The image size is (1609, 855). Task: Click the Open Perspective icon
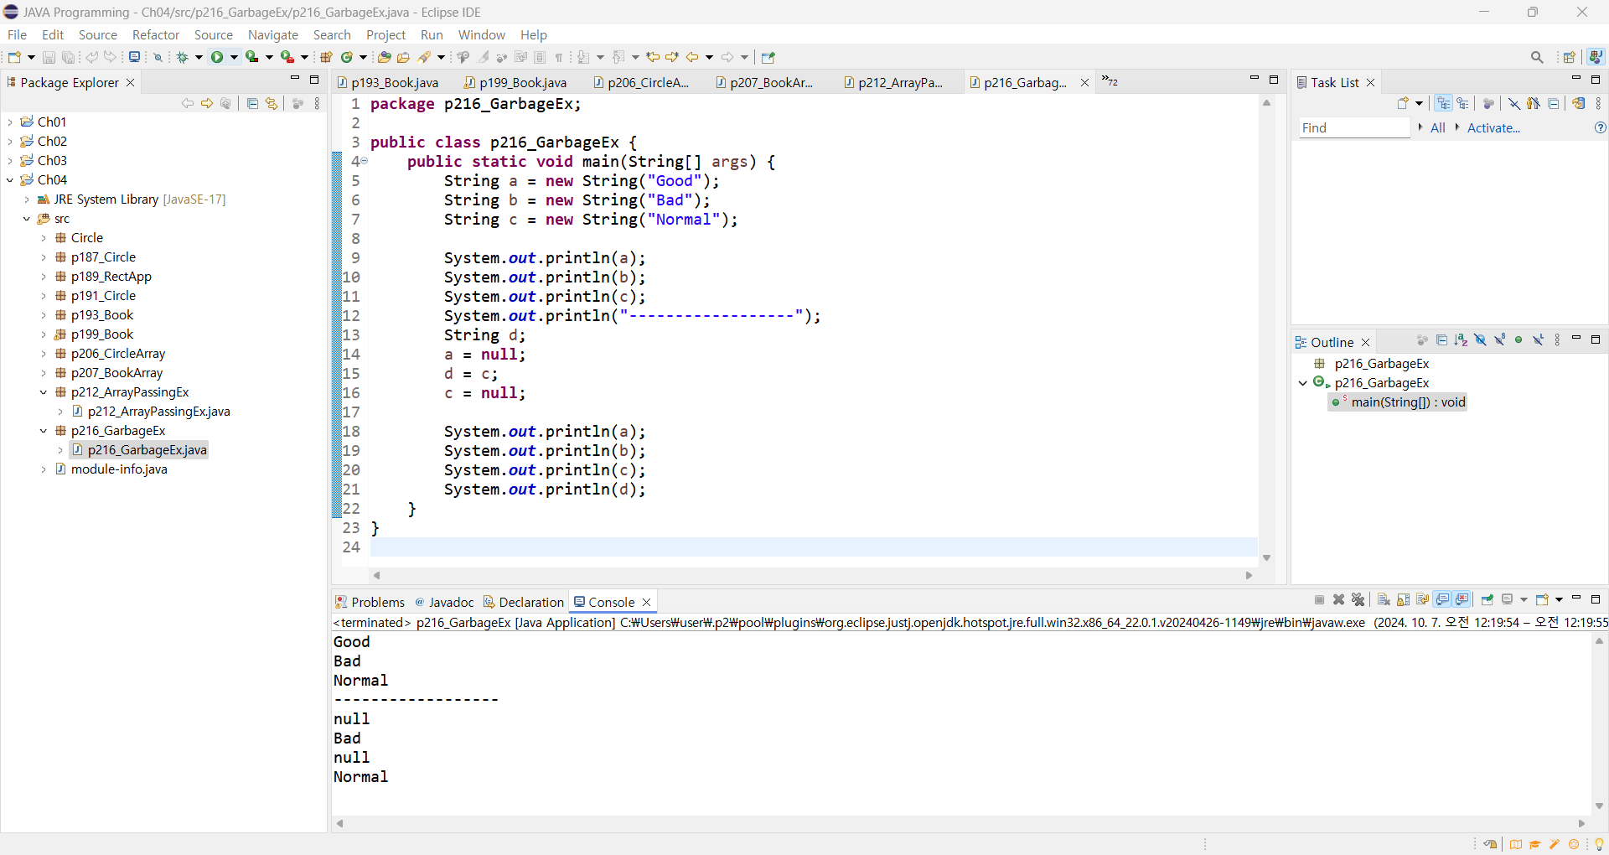1569,57
